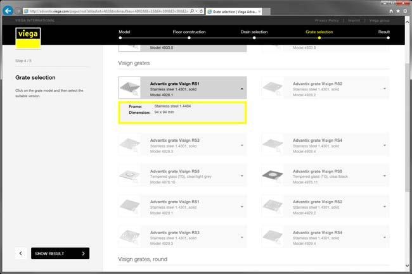Open the browser home icon
The height and width of the screenshot is (274, 412).
click(x=391, y=11)
